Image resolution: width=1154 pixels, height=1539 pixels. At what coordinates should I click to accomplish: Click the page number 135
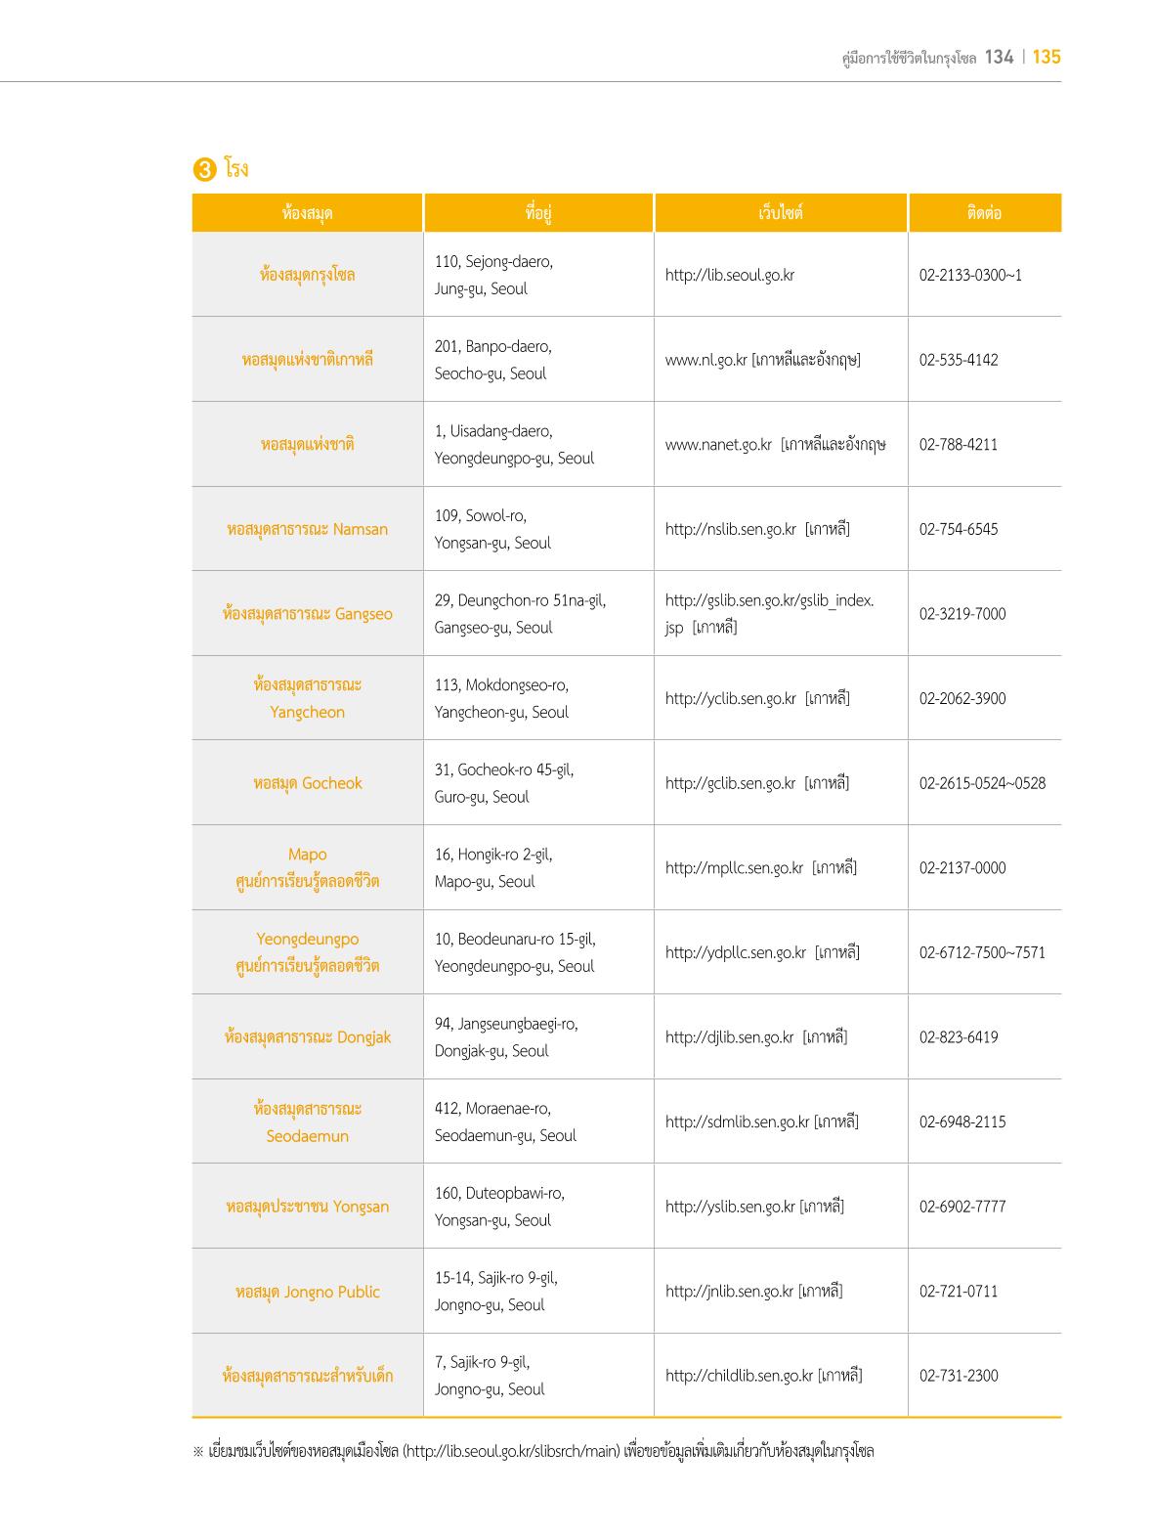(x=1047, y=57)
